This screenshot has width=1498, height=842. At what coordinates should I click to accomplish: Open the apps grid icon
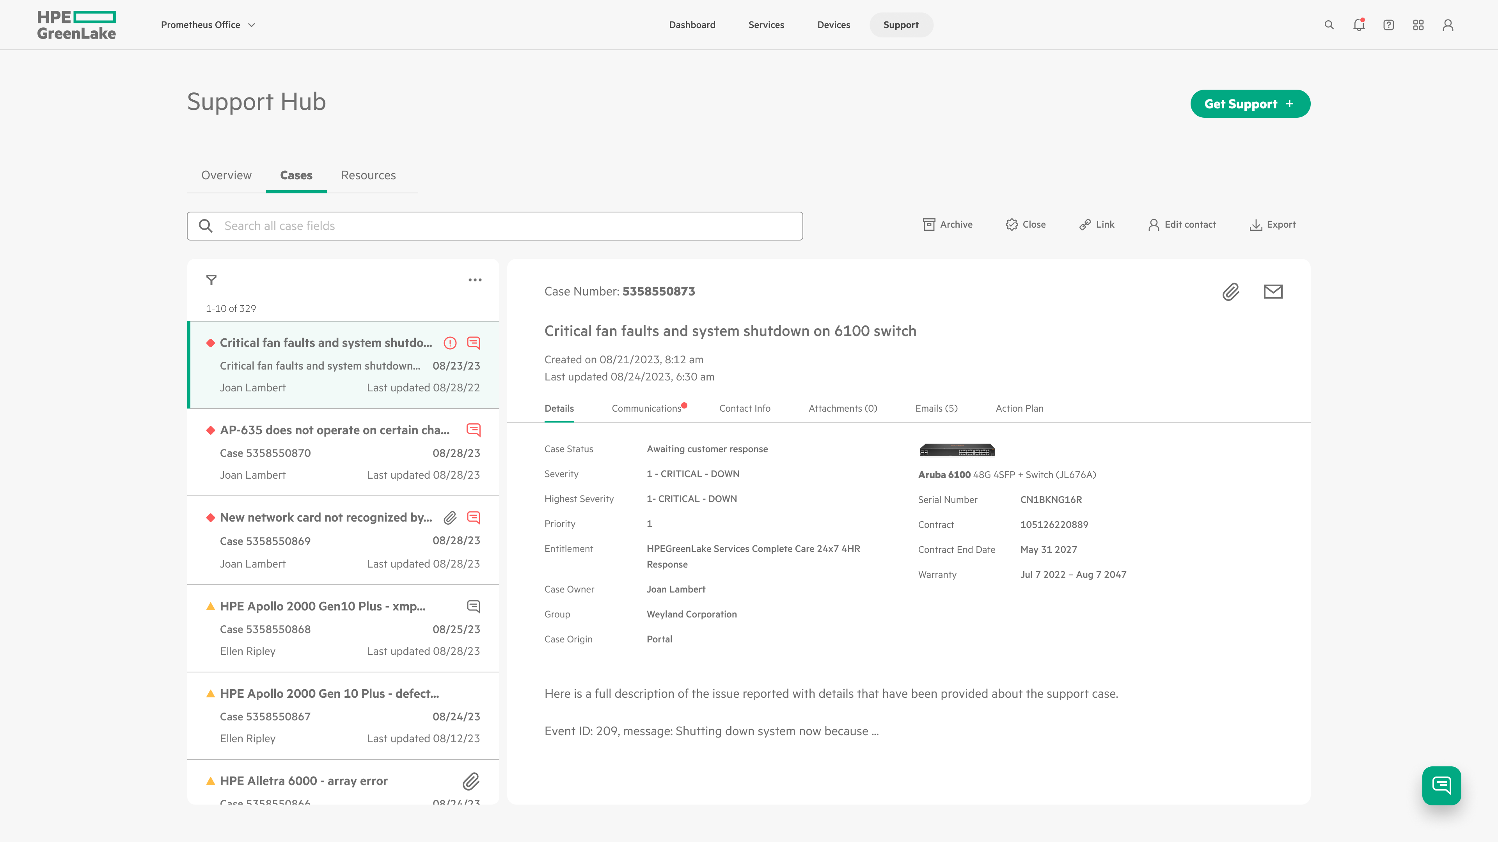[x=1418, y=25]
